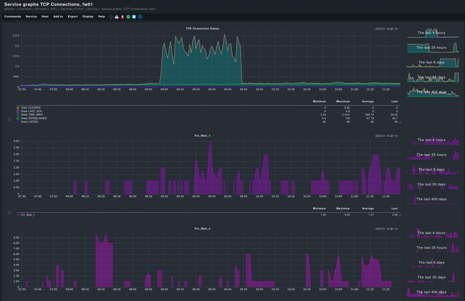The height and width of the screenshot is (301, 465).
Task: Click the 'State TIME_WAIT' legend label
Action: tap(32, 115)
